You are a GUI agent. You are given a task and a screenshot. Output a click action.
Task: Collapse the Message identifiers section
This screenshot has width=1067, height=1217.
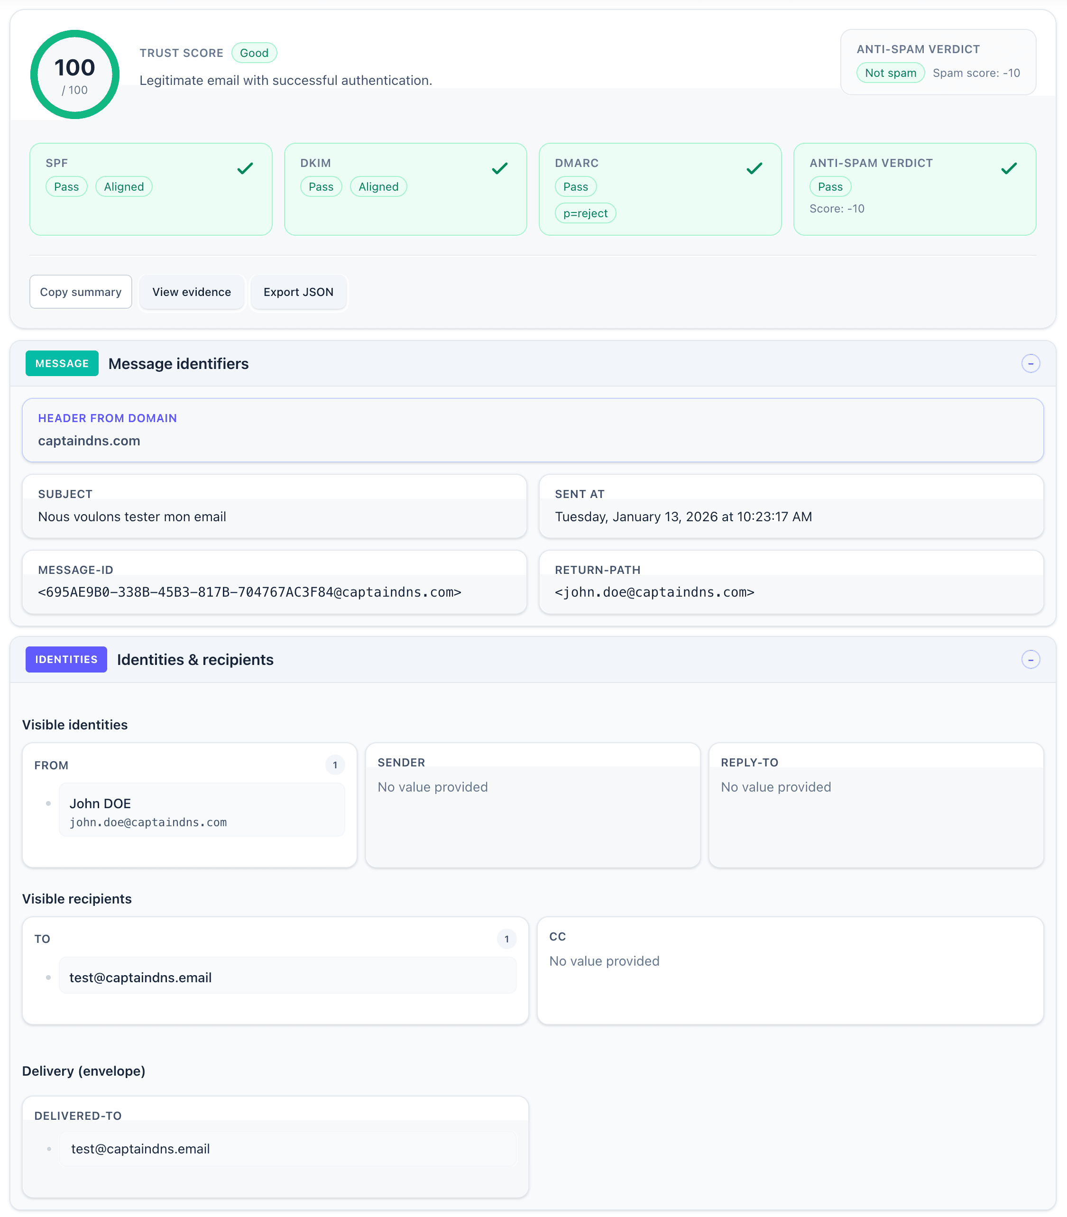[x=1030, y=363]
